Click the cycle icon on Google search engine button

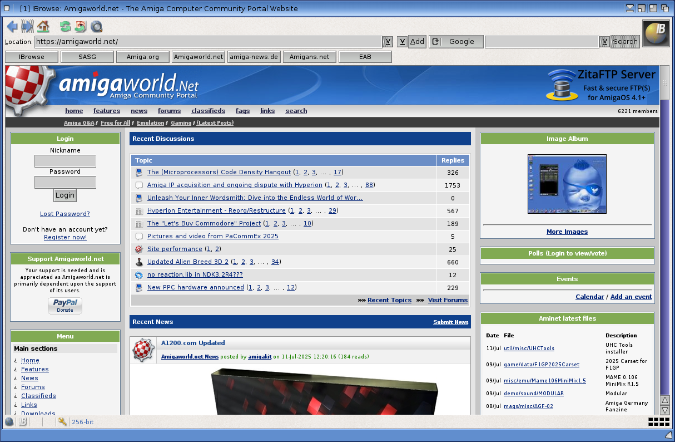coord(435,42)
